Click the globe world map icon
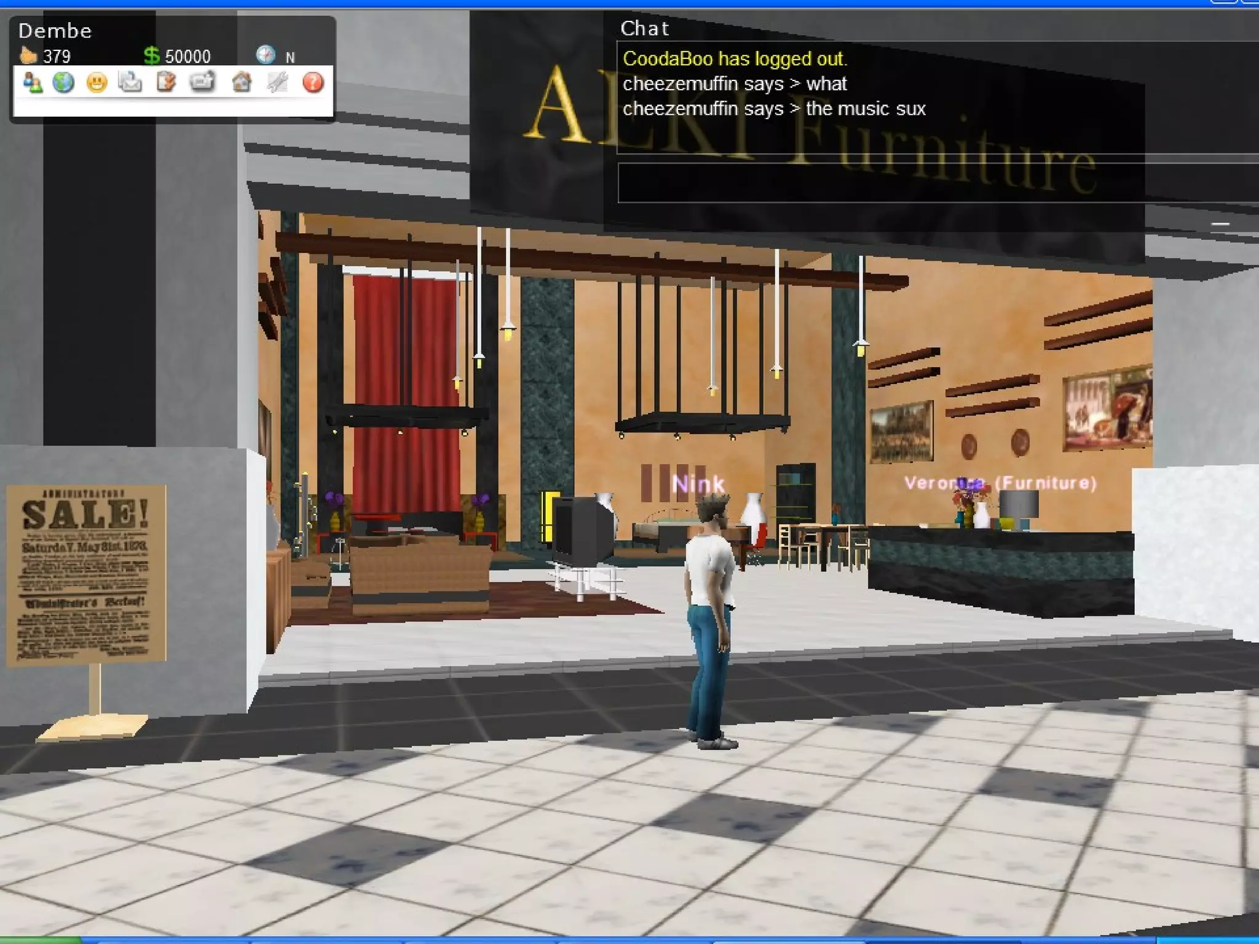 (x=63, y=82)
